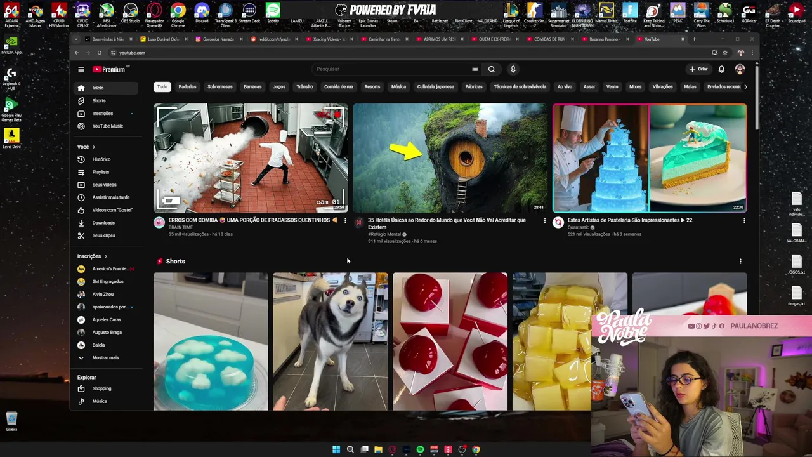The width and height of the screenshot is (812, 457).
Task: Start voice search with the microphone
Action: tap(513, 69)
